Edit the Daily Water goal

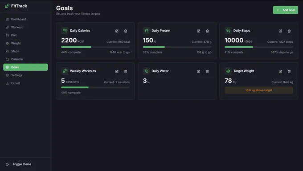[x=198, y=71]
